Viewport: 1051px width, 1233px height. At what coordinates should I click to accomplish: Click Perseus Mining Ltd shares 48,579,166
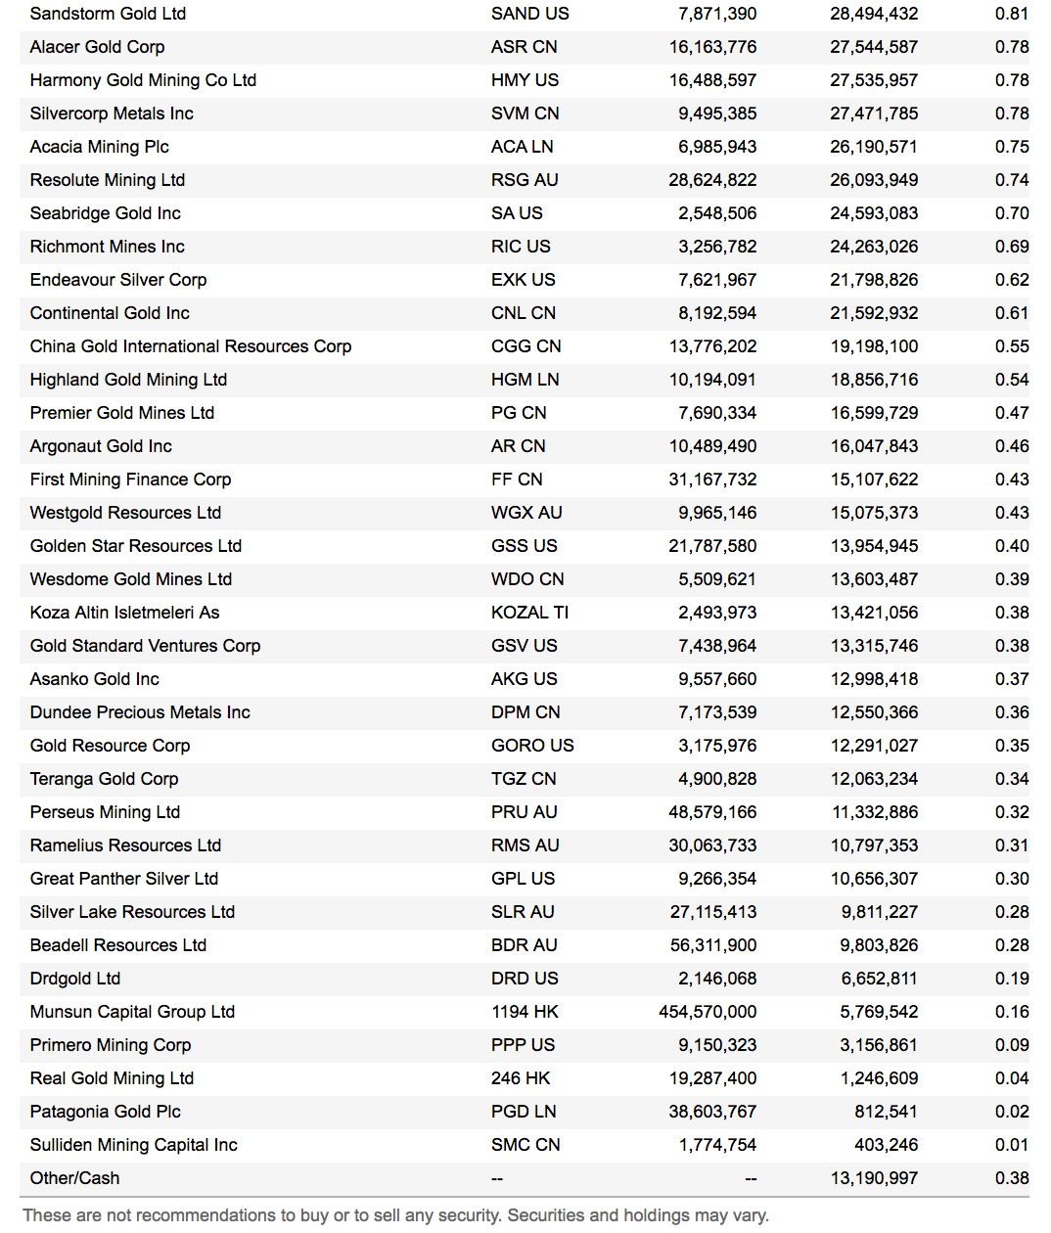click(x=711, y=812)
